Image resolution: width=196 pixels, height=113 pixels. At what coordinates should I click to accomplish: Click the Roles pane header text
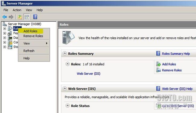pos(64,24)
